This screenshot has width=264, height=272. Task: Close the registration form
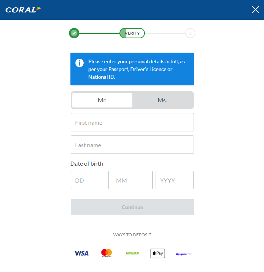[x=256, y=10]
